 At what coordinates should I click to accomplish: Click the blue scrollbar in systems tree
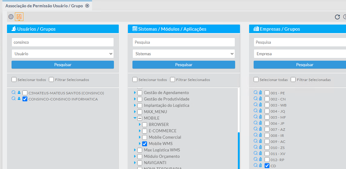point(238,150)
